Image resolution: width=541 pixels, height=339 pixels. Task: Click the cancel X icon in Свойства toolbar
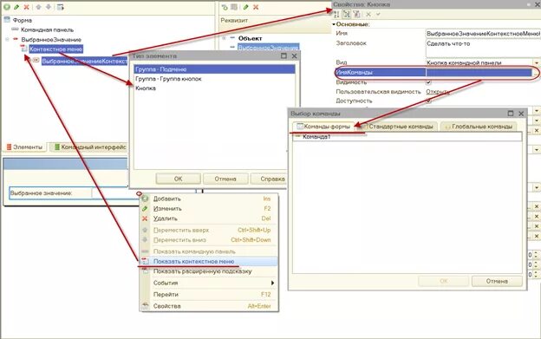368,14
